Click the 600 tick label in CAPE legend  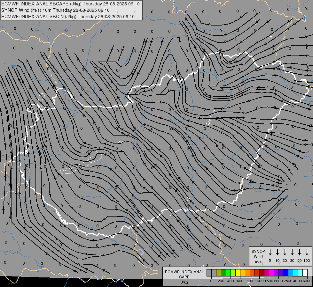[240, 281]
